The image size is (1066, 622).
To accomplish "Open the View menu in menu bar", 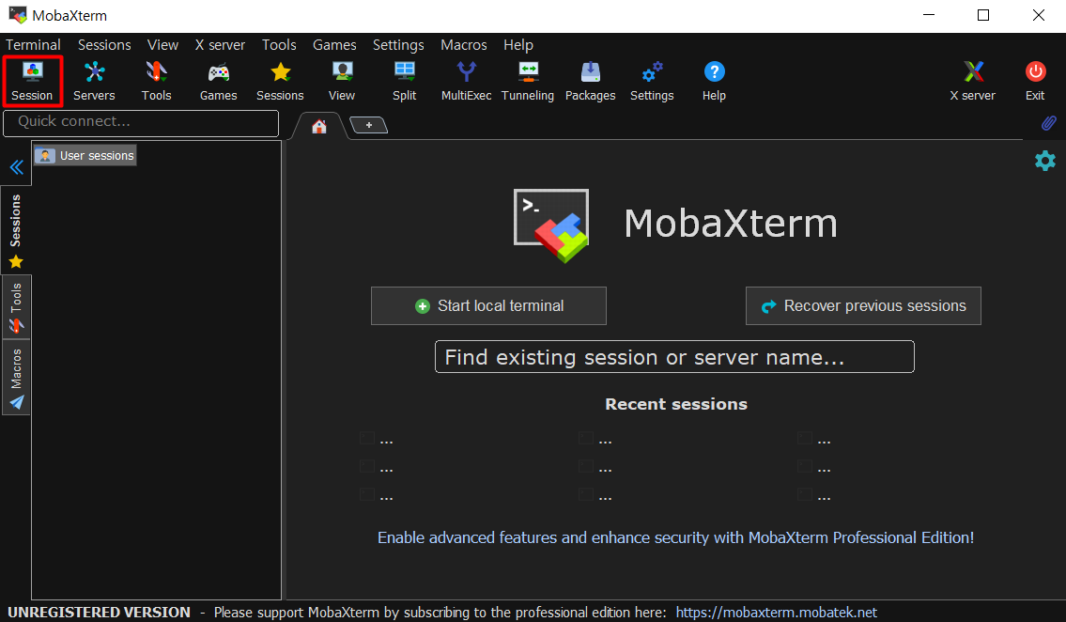I will click(x=163, y=45).
